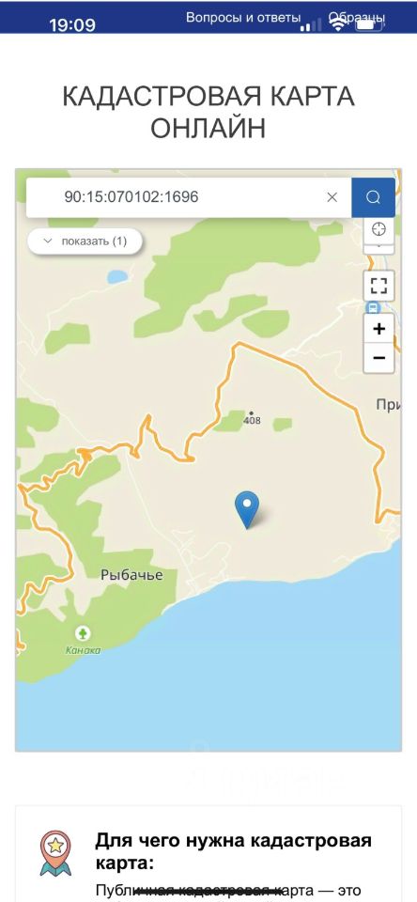Screen dimensions: 417x902
Task: Click the 408 elevation point marker
Action: (x=251, y=413)
